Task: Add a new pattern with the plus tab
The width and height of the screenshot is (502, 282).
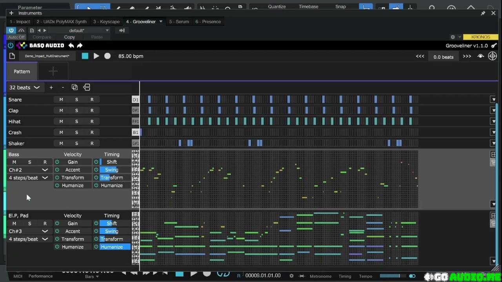Action: tap(53, 71)
